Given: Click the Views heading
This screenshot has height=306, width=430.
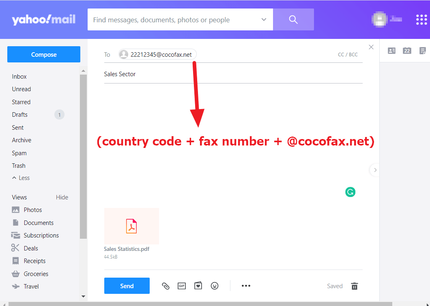Looking at the screenshot, I should 19,197.
